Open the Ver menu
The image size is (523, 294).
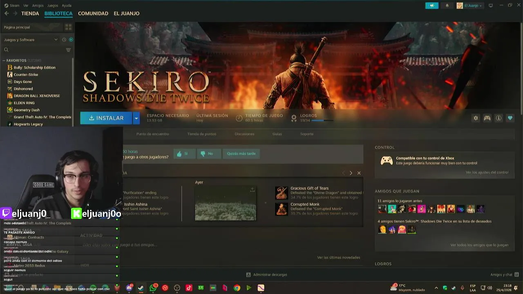point(26,5)
